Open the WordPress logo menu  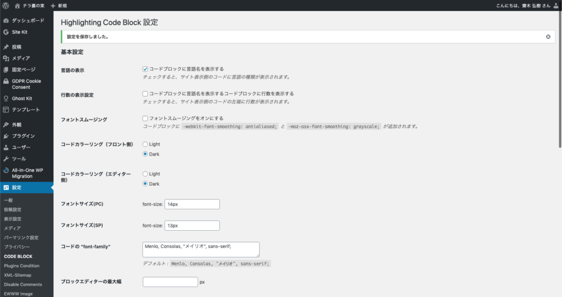(x=5, y=5)
